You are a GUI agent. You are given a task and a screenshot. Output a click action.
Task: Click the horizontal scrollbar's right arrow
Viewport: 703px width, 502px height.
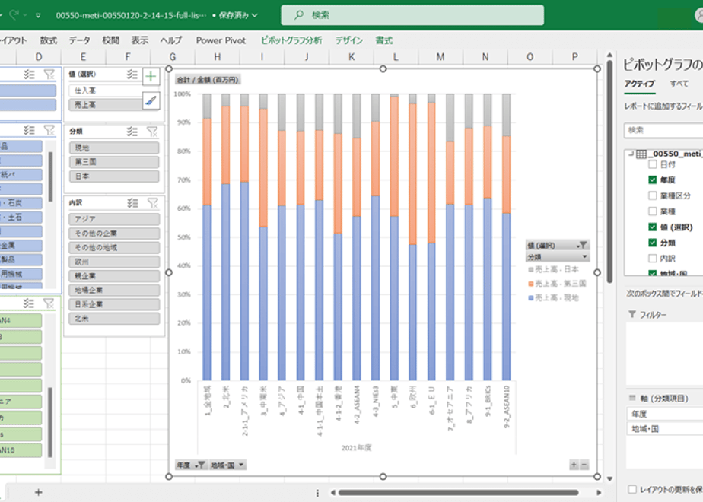[599, 493]
